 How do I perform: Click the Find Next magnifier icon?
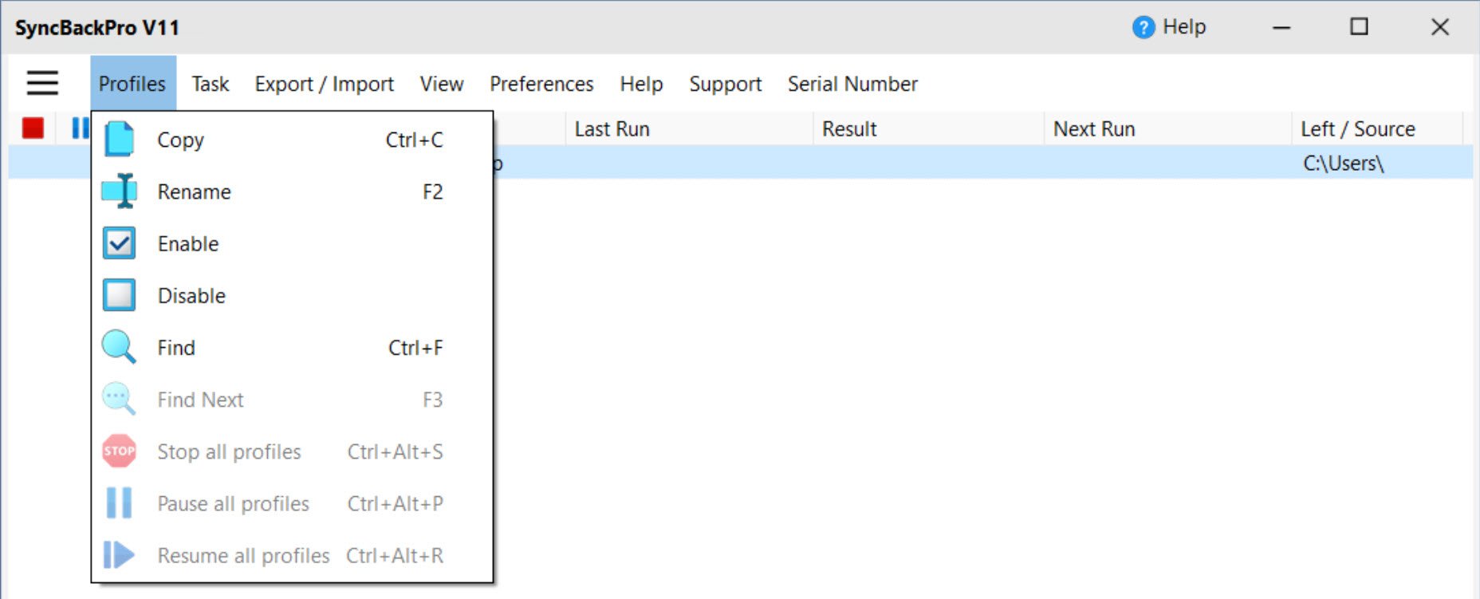(119, 400)
